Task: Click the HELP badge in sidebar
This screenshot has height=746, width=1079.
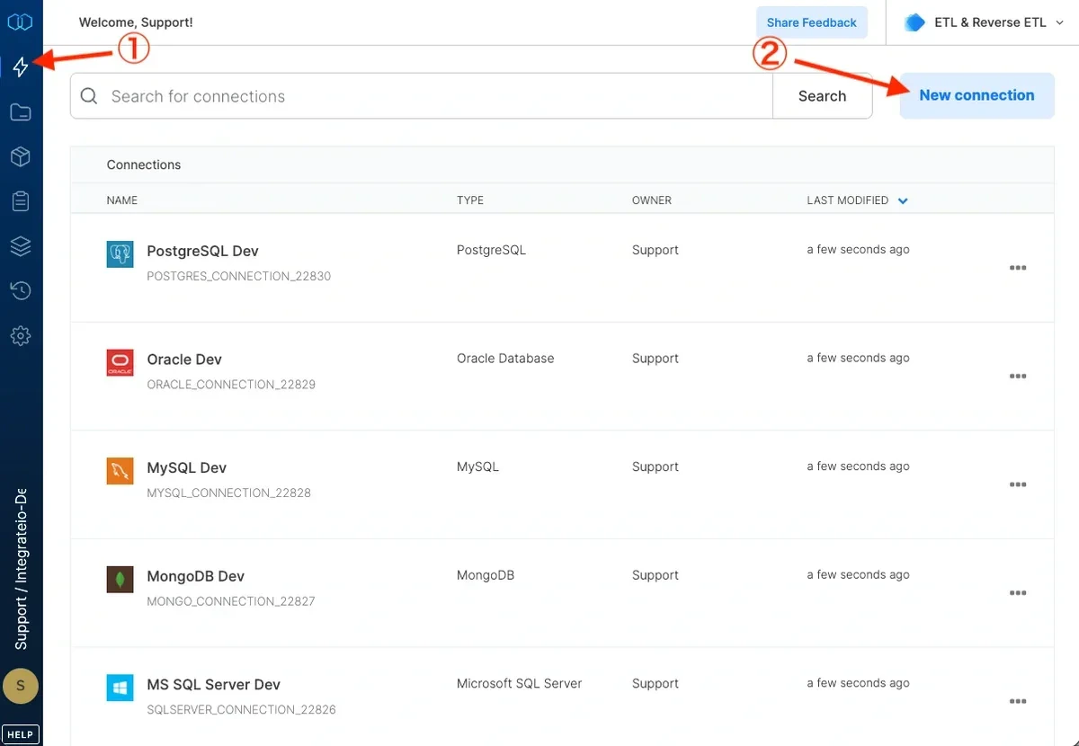Action: (x=21, y=734)
